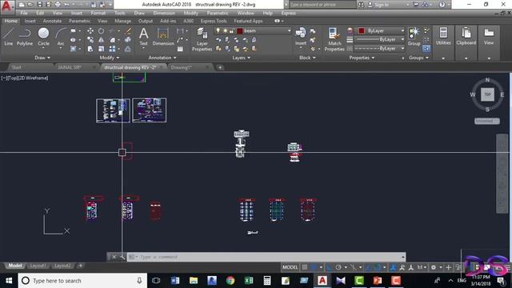Viewport: 512px width, 288px height.
Task: Switch to the Annotate ribbon tab
Action: (52, 21)
